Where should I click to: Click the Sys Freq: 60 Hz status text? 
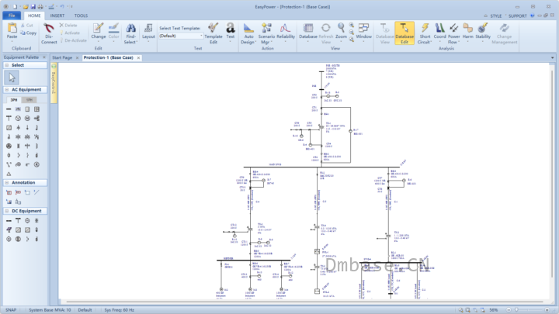[x=119, y=309]
